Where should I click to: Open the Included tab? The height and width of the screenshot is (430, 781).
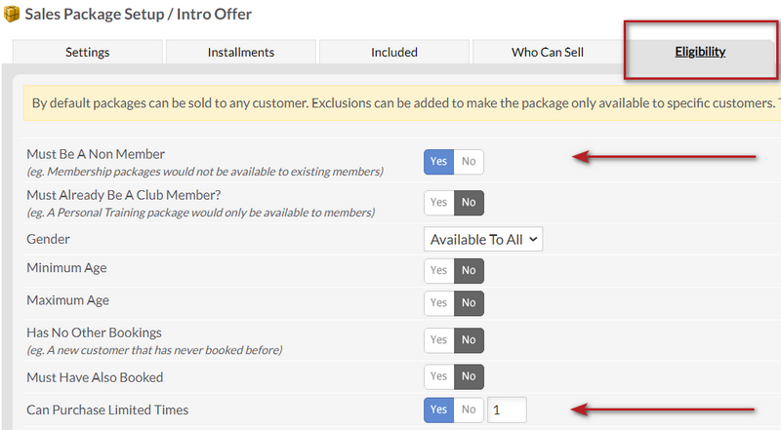coord(394,52)
